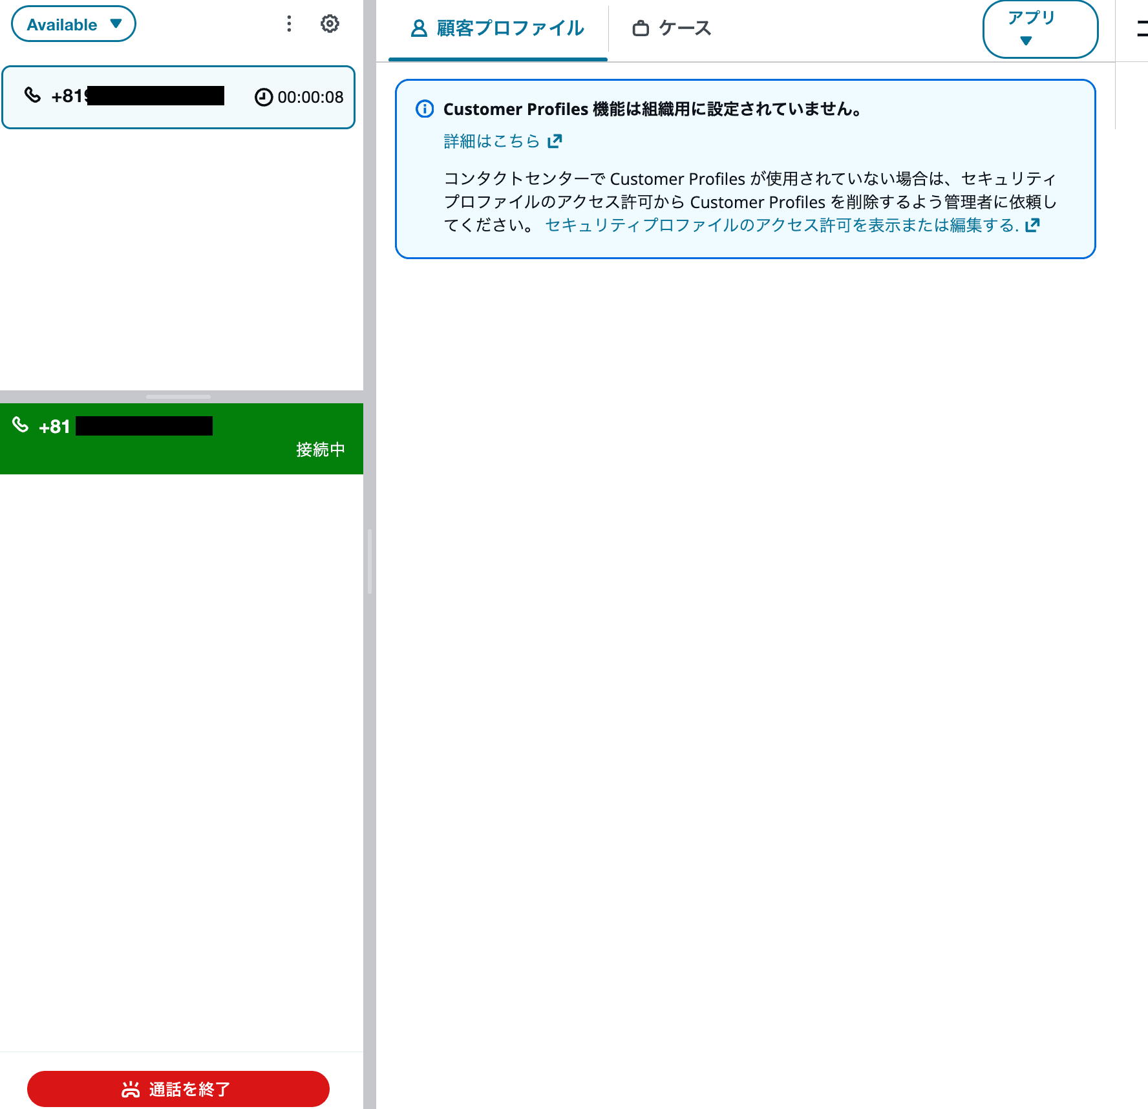Open the Available status dropdown
The height and width of the screenshot is (1109, 1148).
[x=73, y=23]
